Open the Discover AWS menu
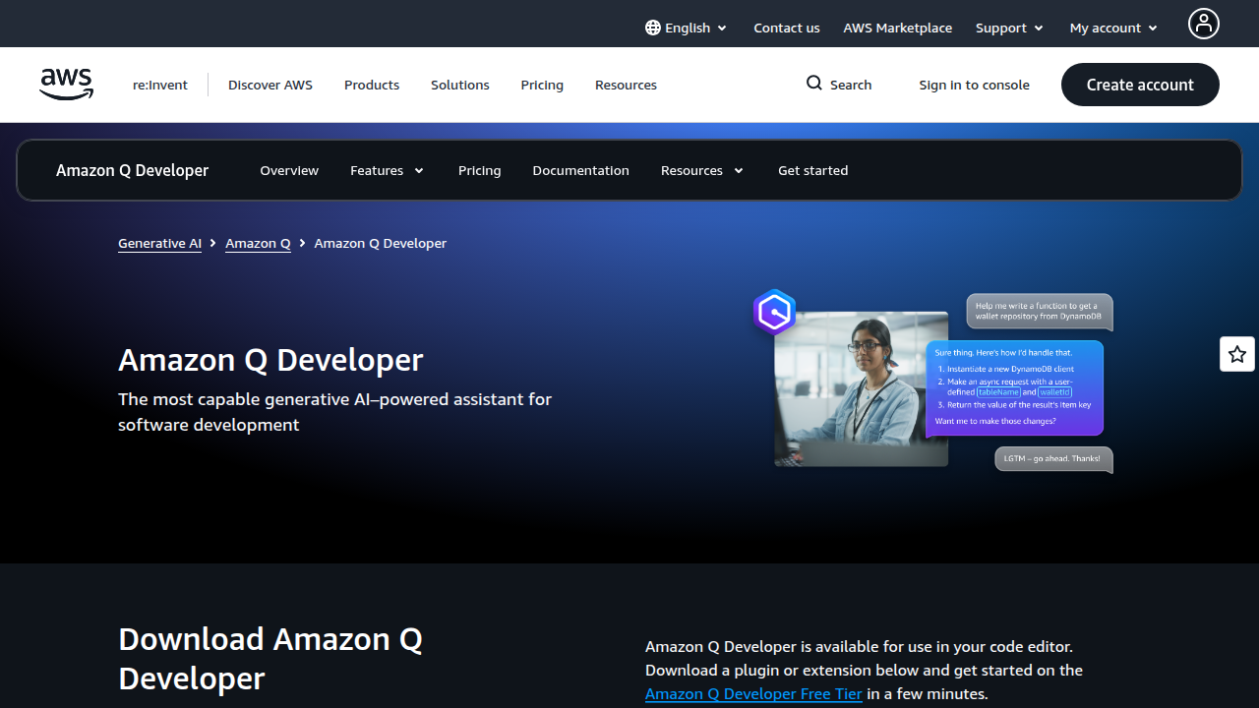 point(270,85)
